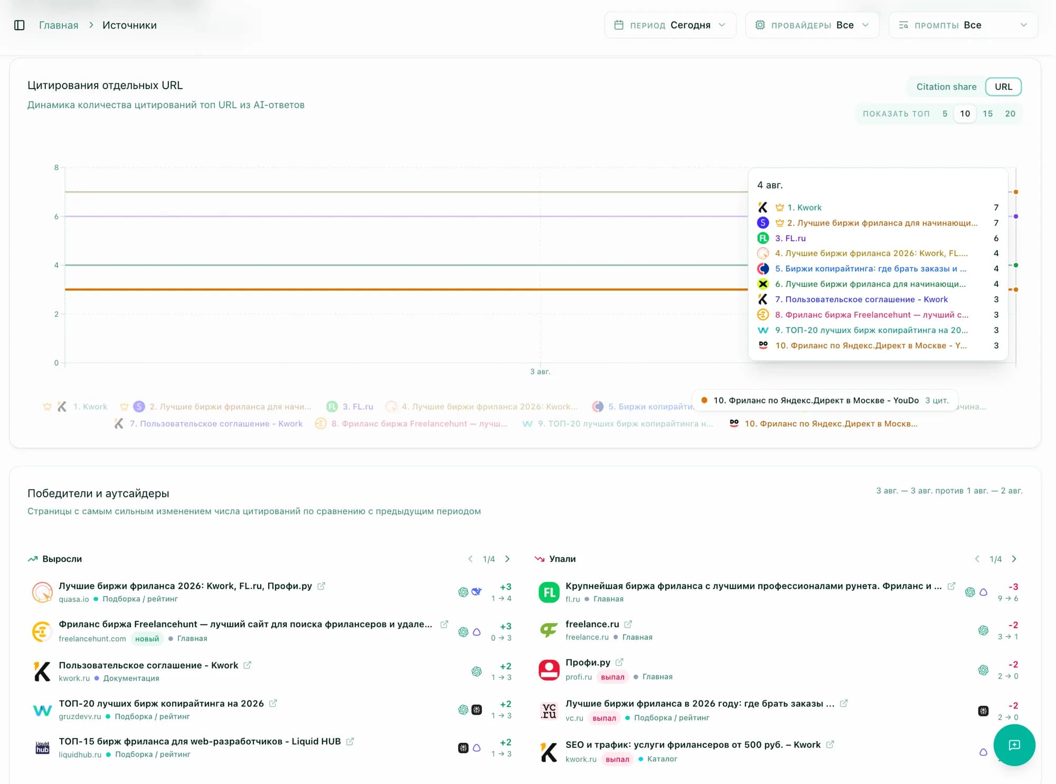
Task: Show top 10 URLs
Action: [x=965, y=114]
